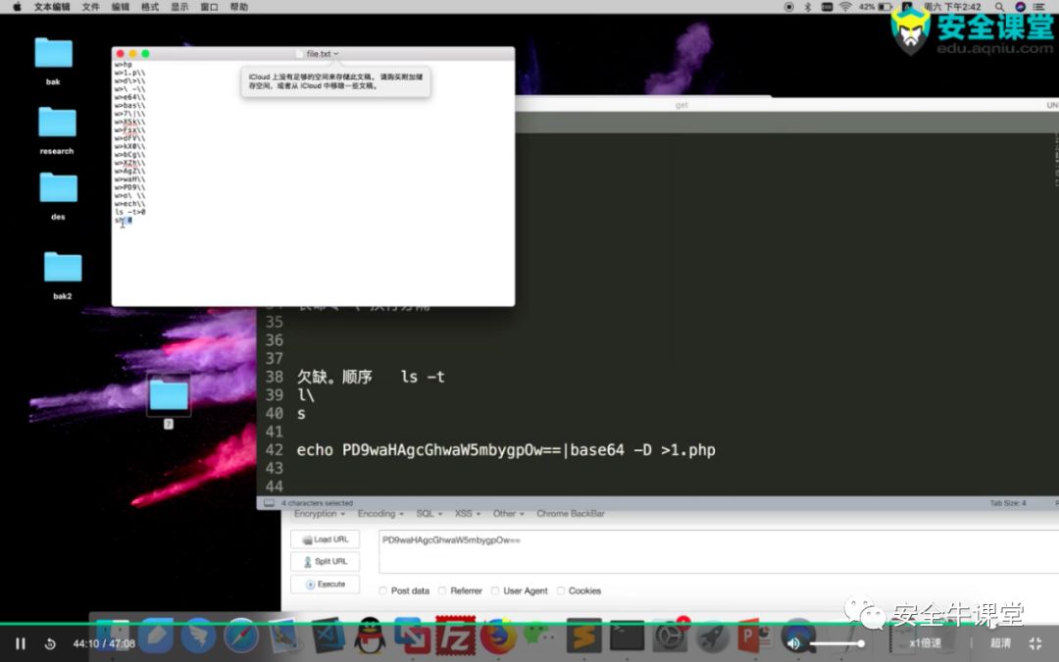Click the Bluetooth icon in the menu bar
This screenshot has width=1059, height=662.
tap(807, 7)
